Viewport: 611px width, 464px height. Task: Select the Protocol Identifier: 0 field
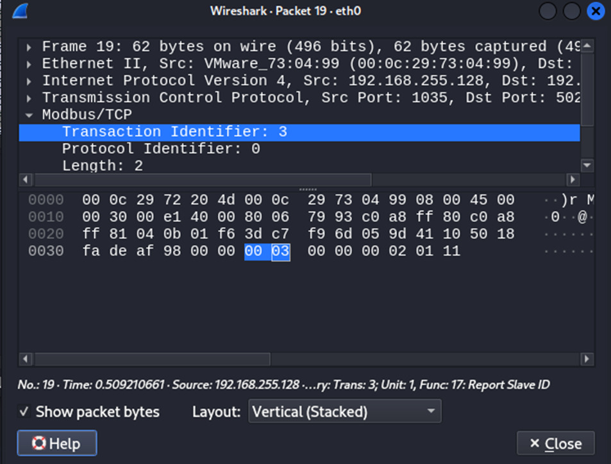(158, 148)
